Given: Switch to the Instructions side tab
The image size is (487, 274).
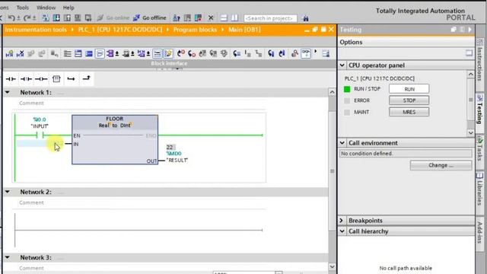Looking at the screenshot, I should tap(480, 60).
